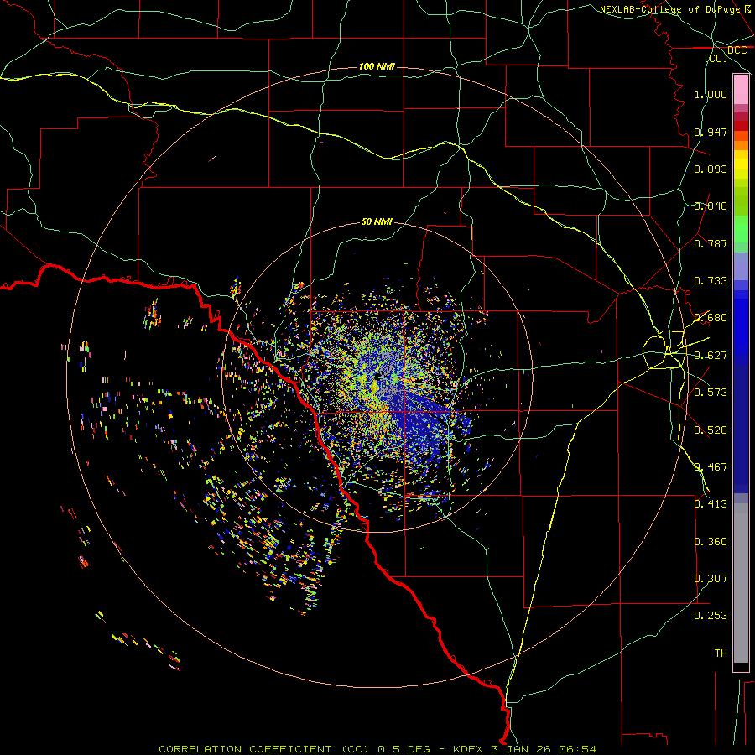The width and height of the screenshot is (755, 755).
Task: Click the 0.680 scale value
Action: (x=711, y=318)
